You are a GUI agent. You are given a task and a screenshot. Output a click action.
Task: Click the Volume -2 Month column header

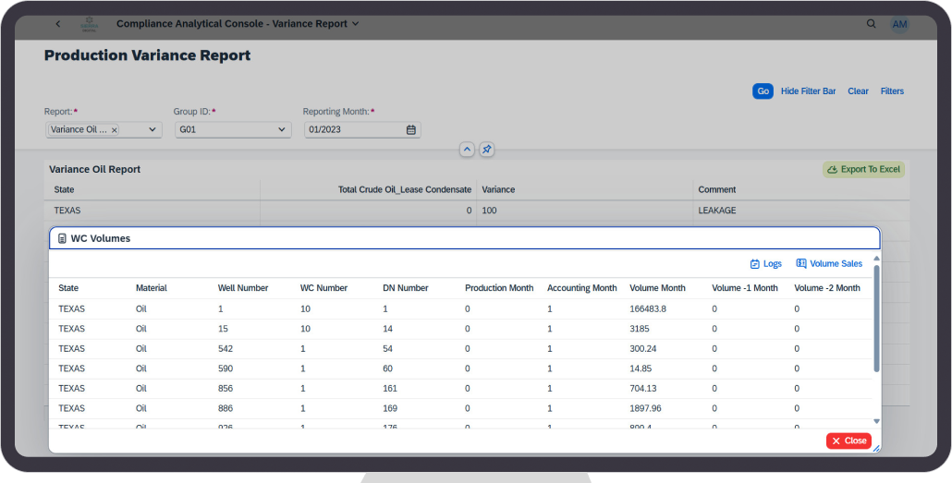[x=827, y=288]
